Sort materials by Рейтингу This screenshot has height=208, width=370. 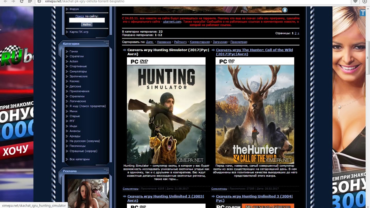coord(180,42)
